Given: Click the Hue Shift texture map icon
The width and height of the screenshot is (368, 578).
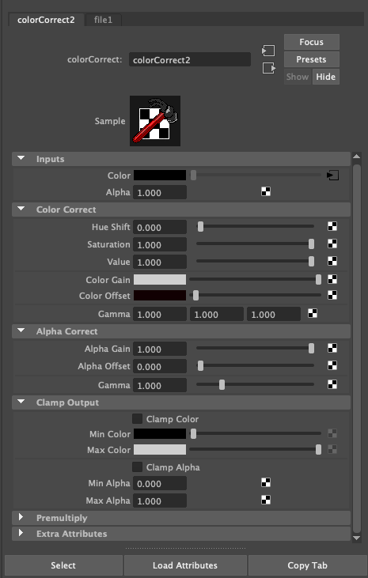Looking at the screenshot, I should coord(332,226).
